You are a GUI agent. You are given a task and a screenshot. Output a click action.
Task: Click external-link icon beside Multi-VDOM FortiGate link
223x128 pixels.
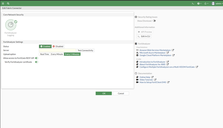197,67
